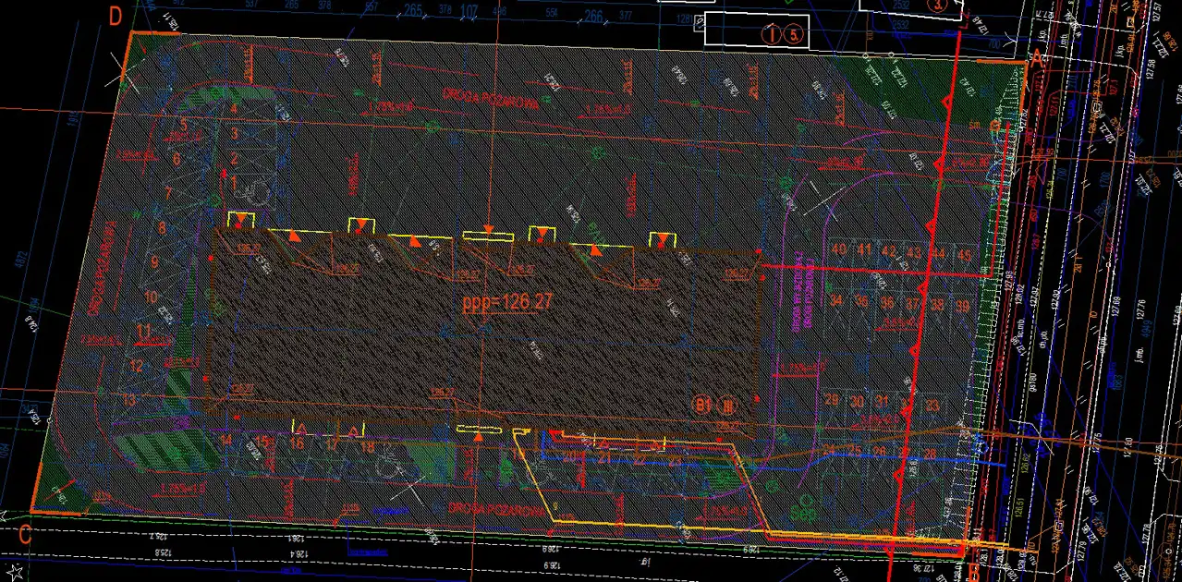Click the underlined parking number 11
This screenshot has height=582, width=1182.
(143, 329)
